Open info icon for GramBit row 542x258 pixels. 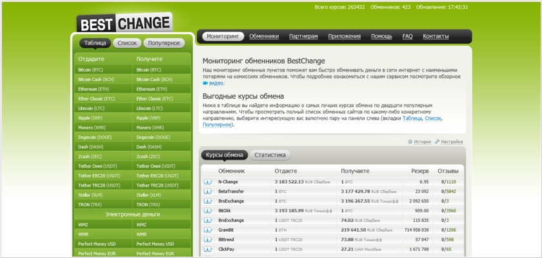click(207, 230)
